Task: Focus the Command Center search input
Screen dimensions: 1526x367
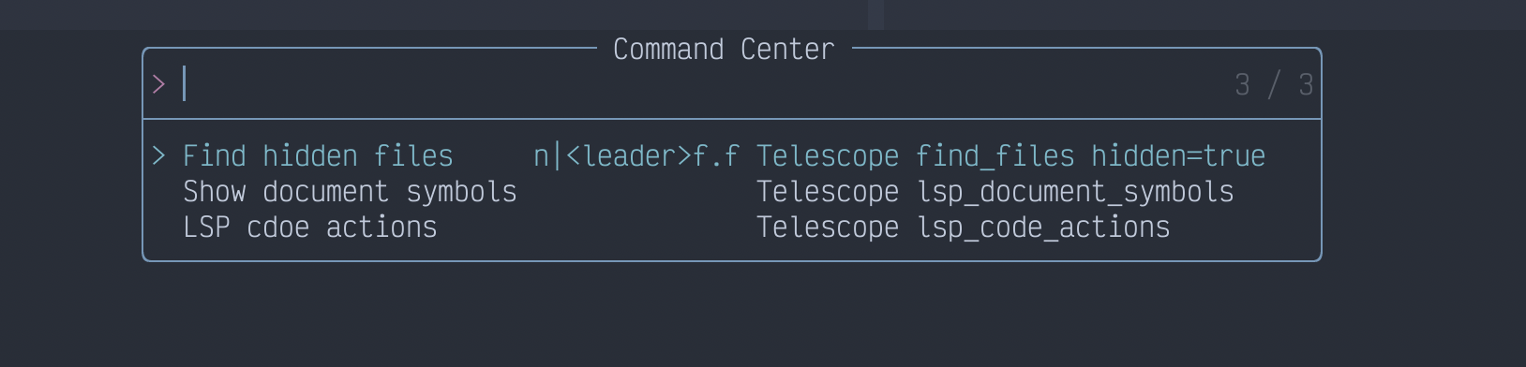Action: pos(731,84)
